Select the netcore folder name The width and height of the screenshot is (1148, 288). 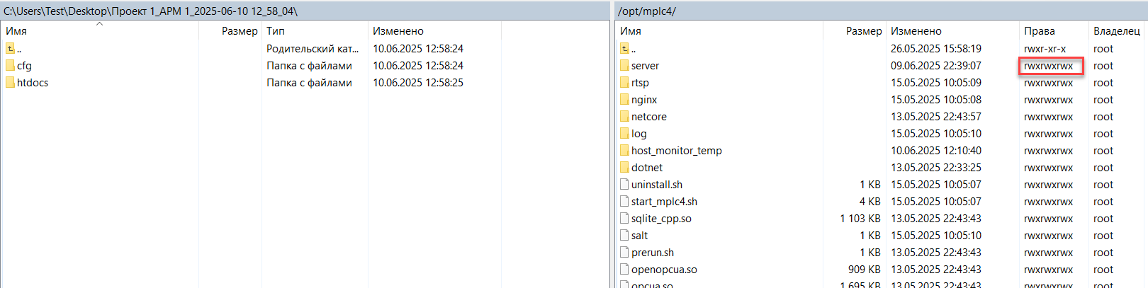click(649, 117)
